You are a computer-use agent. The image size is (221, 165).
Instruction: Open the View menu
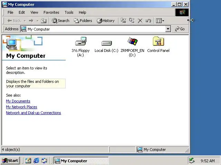coord(34,12)
